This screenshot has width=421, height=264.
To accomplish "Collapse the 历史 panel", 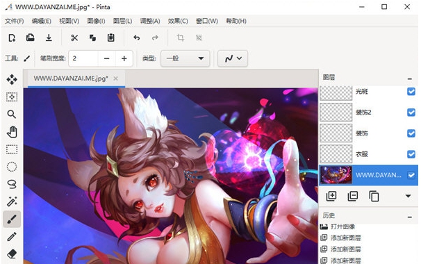I will [409, 217].
